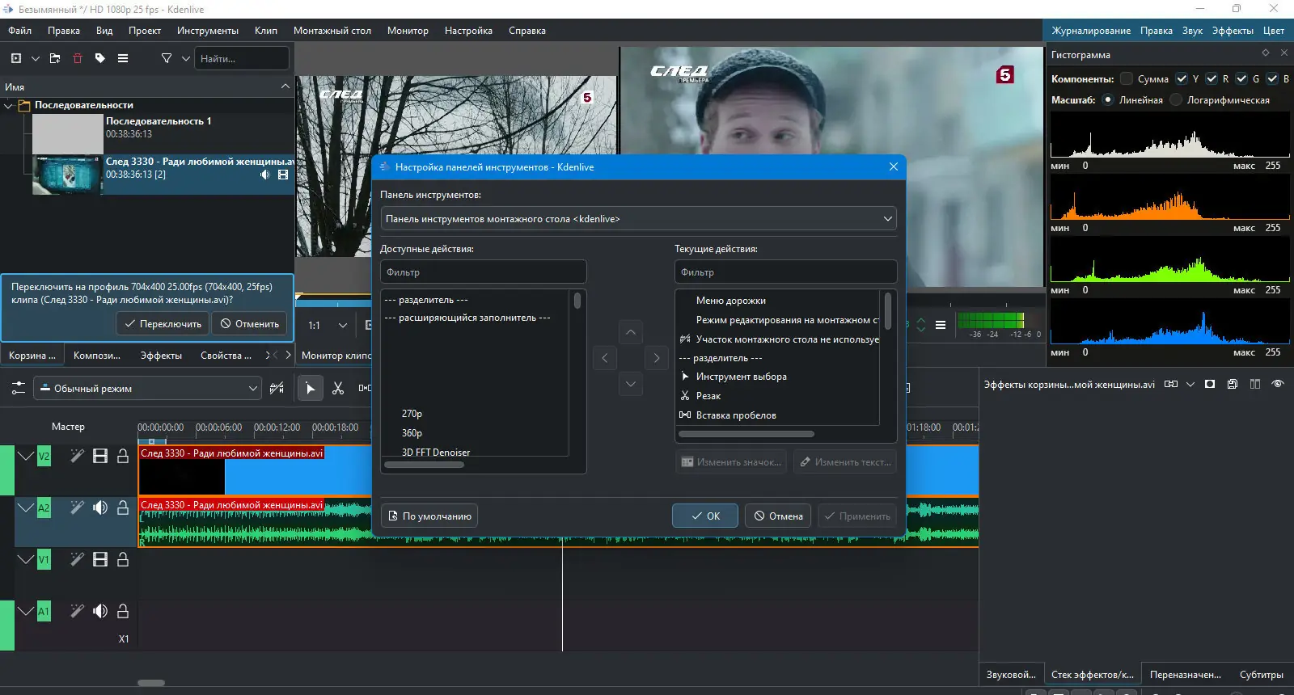Enable the Сумма checkbox in histogram
The height and width of the screenshot is (695, 1294).
click(x=1127, y=79)
